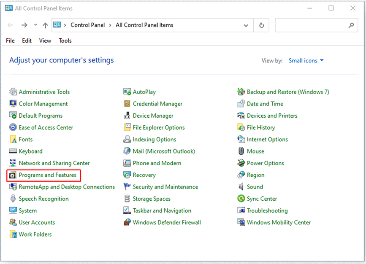Screen dimensions: 366x264
Task: Click the up navigation arrow
Action: pos(45,25)
